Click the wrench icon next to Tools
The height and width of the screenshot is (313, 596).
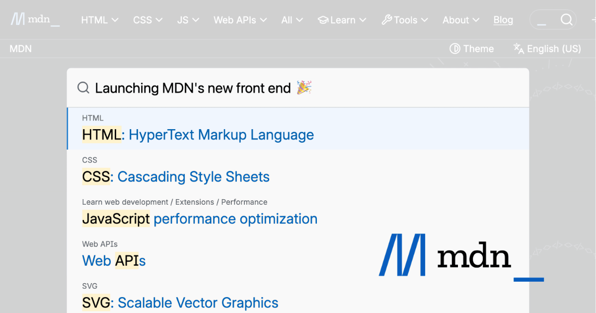[387, 20]
